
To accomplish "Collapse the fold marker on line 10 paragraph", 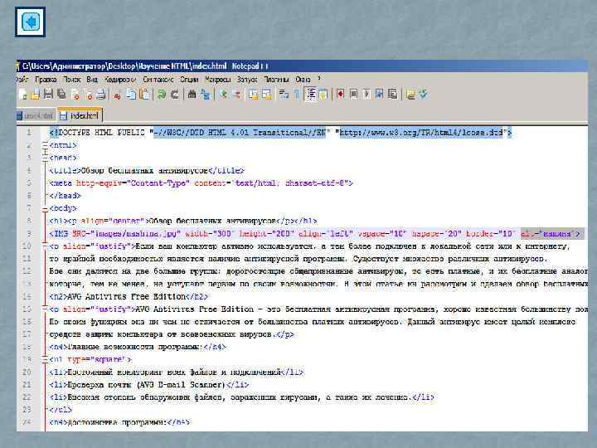I will click(45, 246).
